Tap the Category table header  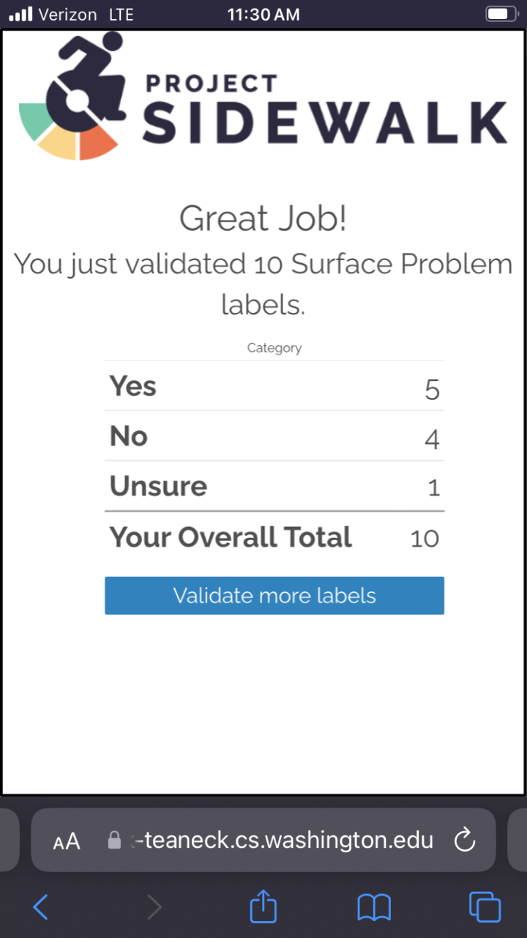274,348
